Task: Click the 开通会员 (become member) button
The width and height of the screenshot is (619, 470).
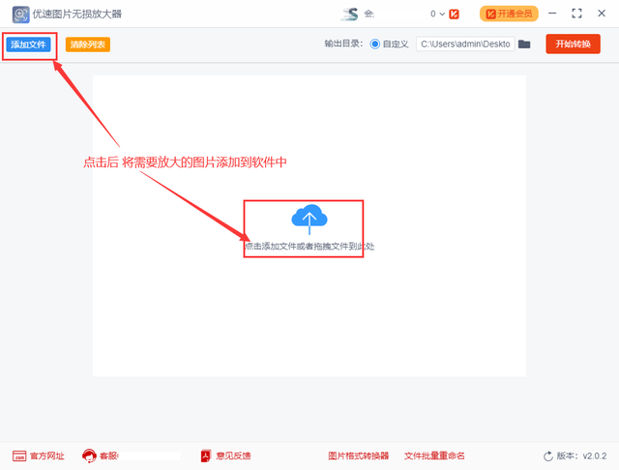Action: (x=508, y=14)
